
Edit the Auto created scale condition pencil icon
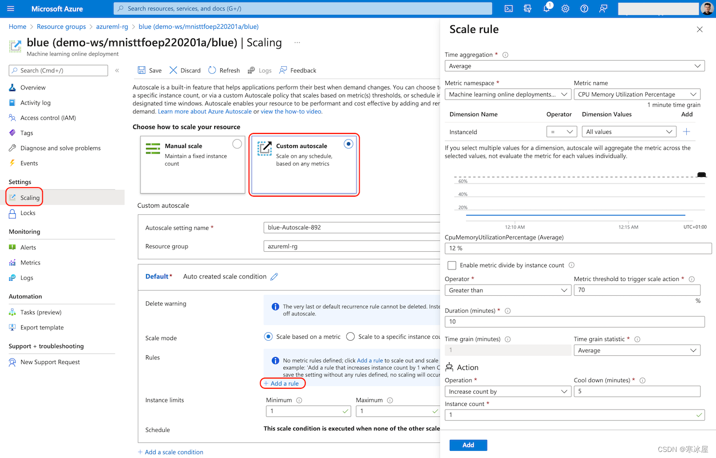tap(274, 277)
